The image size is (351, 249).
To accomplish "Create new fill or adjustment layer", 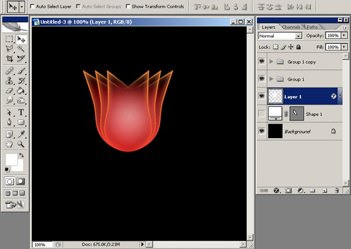I will coord(301,190).
